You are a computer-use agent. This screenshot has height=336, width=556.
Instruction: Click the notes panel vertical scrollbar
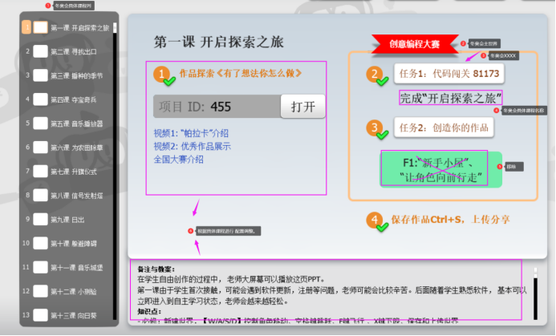(x=537, y=298)
